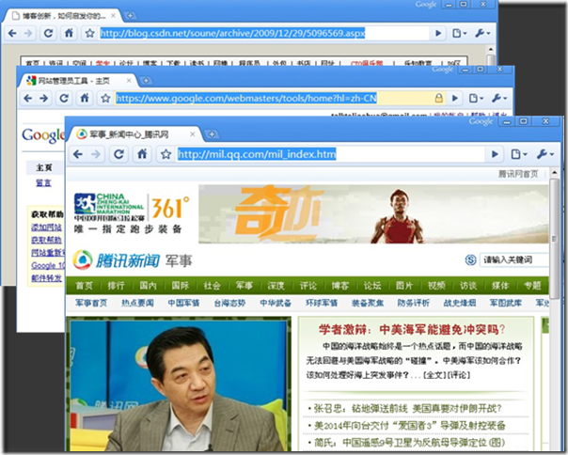Open the 腾讯网首页 link
The height and width of the screenshot is (455, 568).
[518, 174]
